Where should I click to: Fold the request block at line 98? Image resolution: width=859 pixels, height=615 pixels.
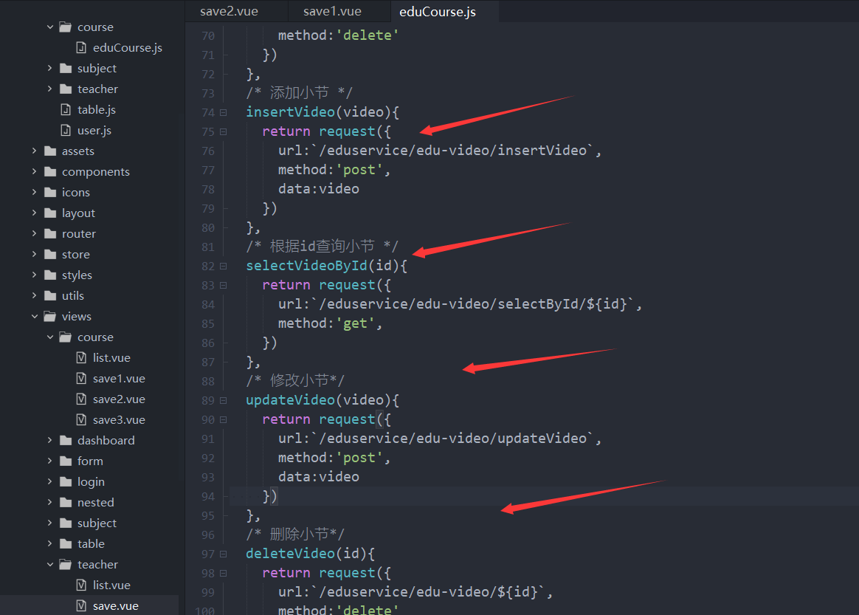coord(224,573)
